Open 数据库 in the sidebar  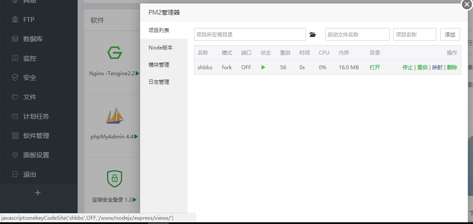coord(33,39)
